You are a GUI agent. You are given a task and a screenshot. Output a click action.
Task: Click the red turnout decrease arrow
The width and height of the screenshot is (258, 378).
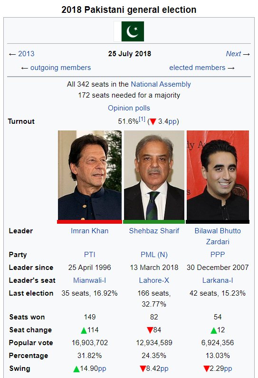pos(153,121)
